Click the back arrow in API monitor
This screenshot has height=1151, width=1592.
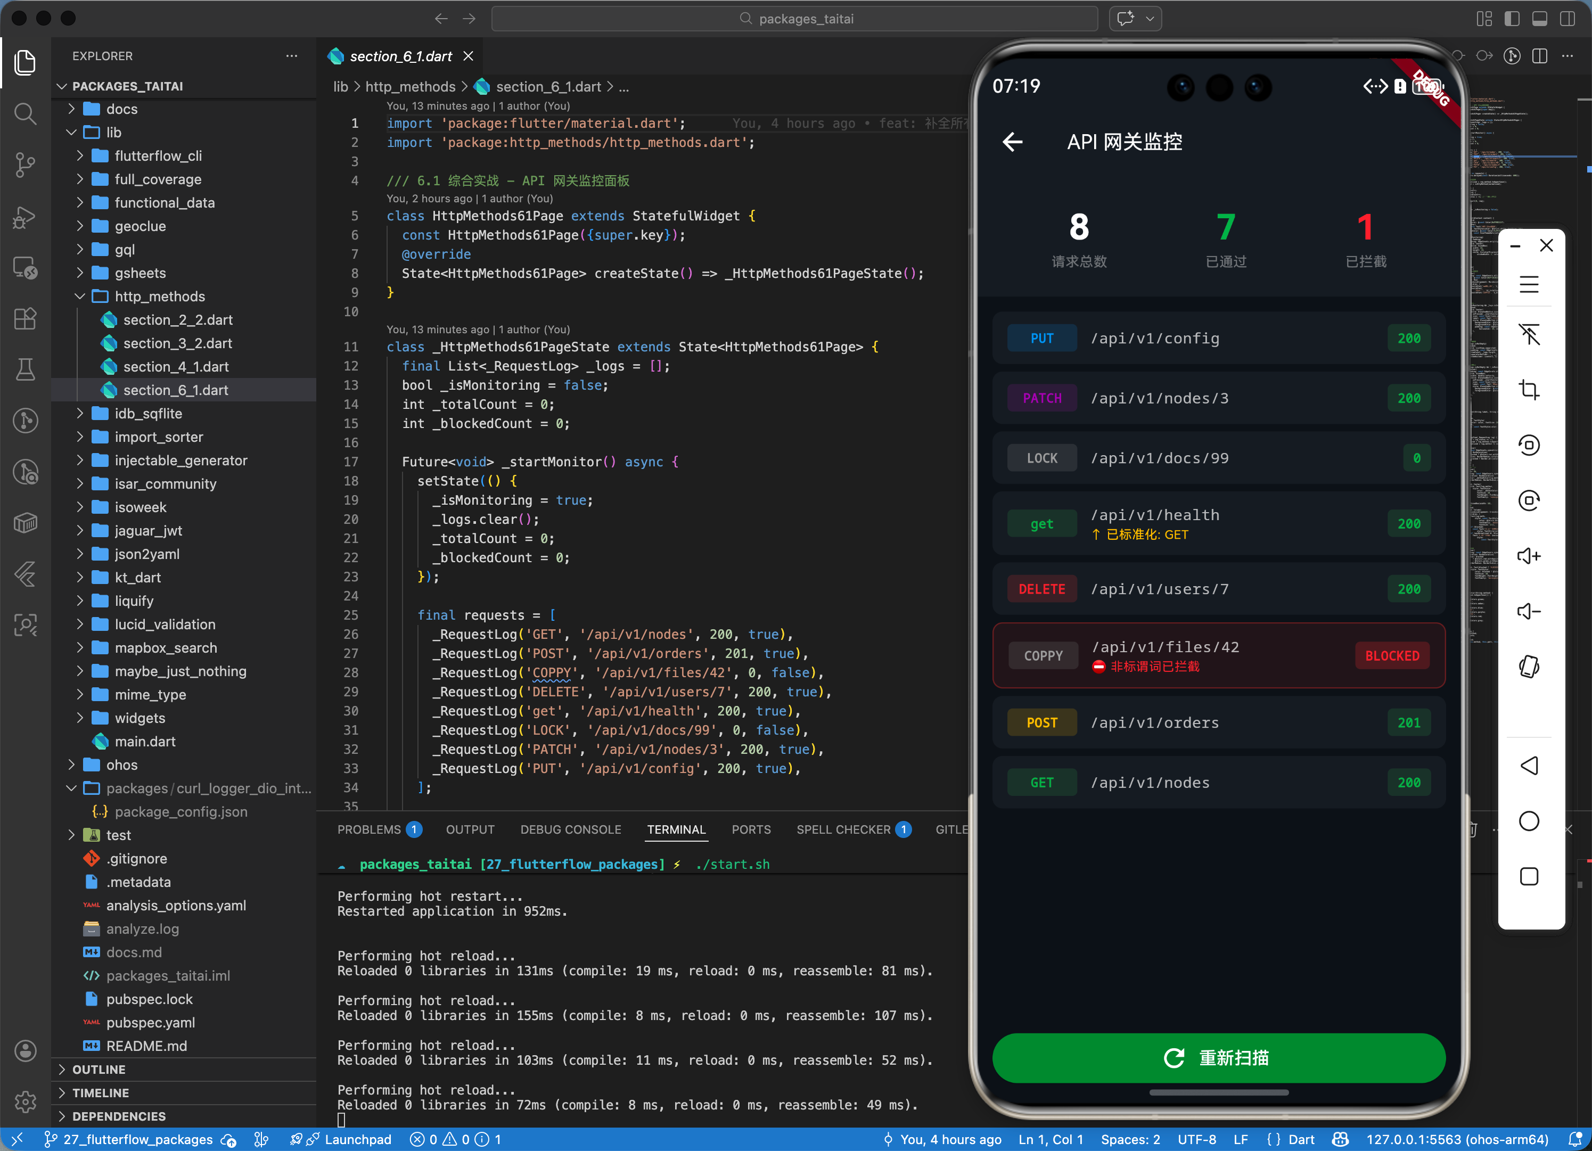point(1012,142)
